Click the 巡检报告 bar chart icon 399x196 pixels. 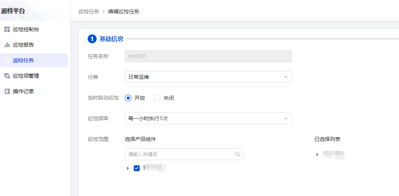pyautogui.click(x=7, y=45)
